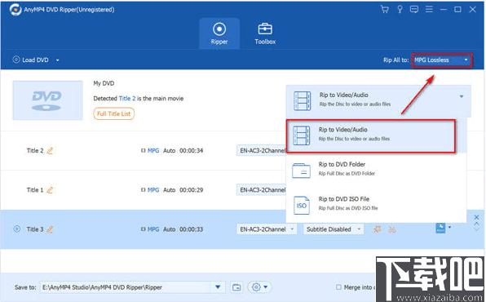This screenshot has height=302, width=486.
Task: Expand the Load DVD dropdown arrow
Action: tap(57, 60)
